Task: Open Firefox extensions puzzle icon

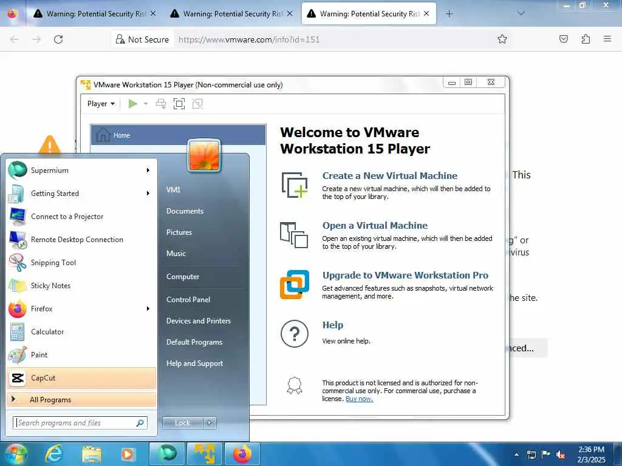Action: [x=586, y=39]
